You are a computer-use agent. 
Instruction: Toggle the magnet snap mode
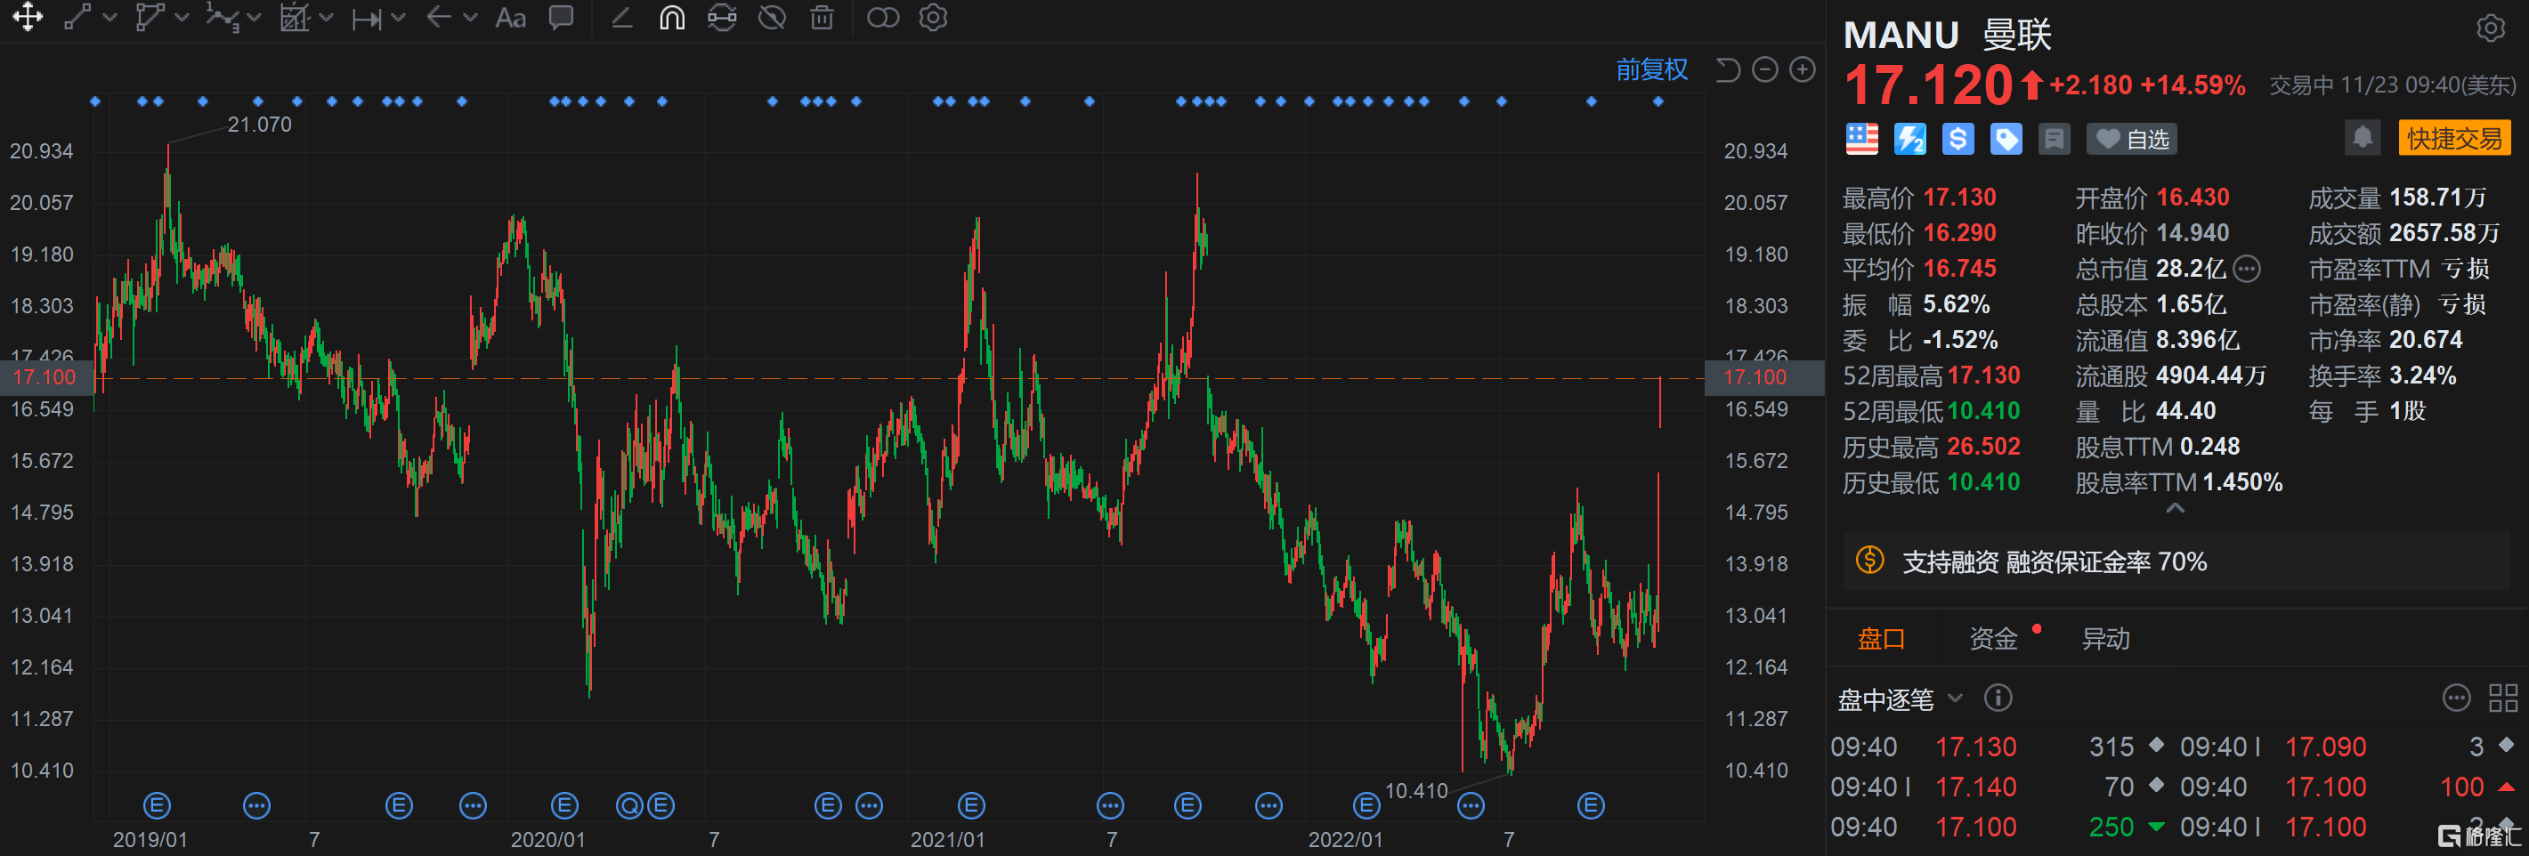671,18
